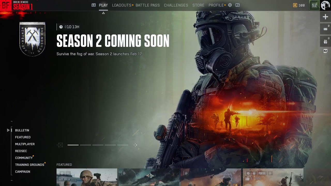Viewport: 331px width, 186px height.
Task: Open the BF Season 1 logo
Action: pos(17,5)
